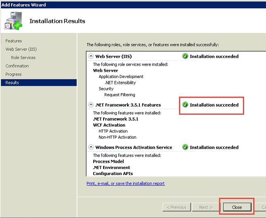266x218 pixels.
Task: Click 'Configuration APIs' entry
Action: [x=113, y=174]
